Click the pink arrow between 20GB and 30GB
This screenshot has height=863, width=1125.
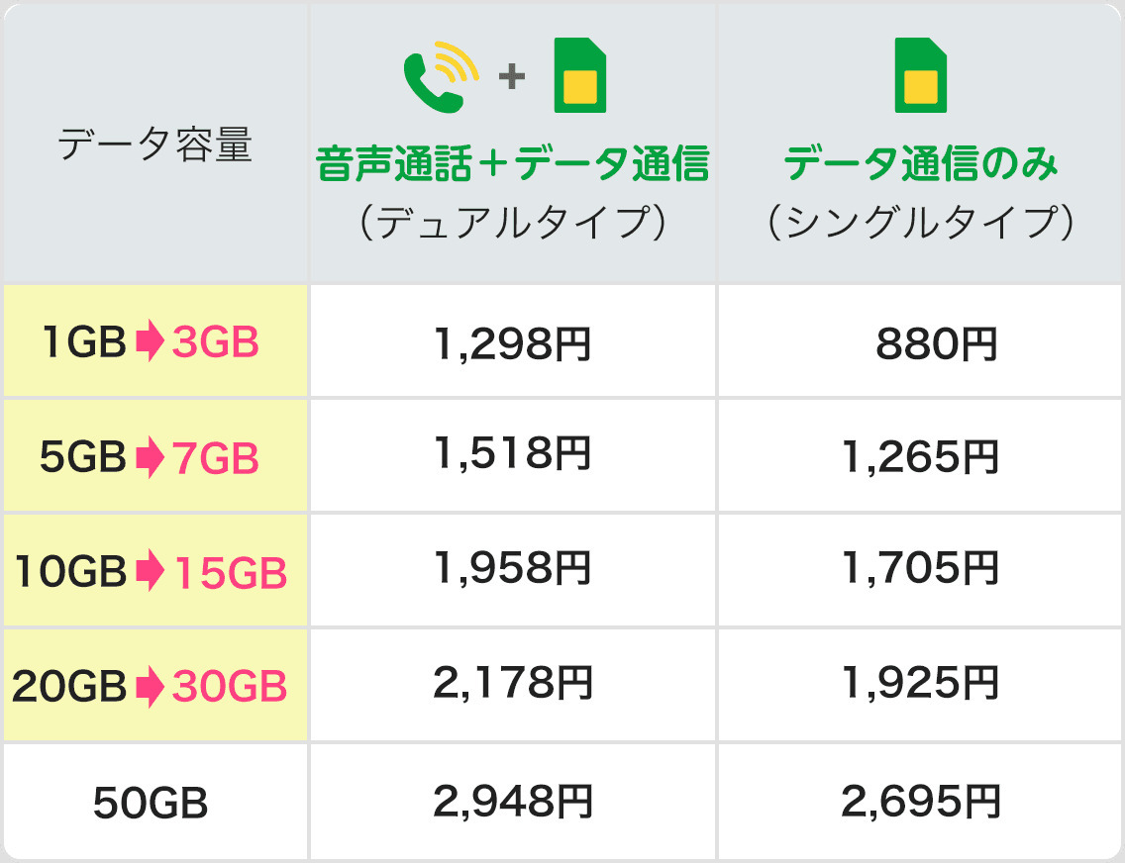pyautogui.click(x=150, y=686)
